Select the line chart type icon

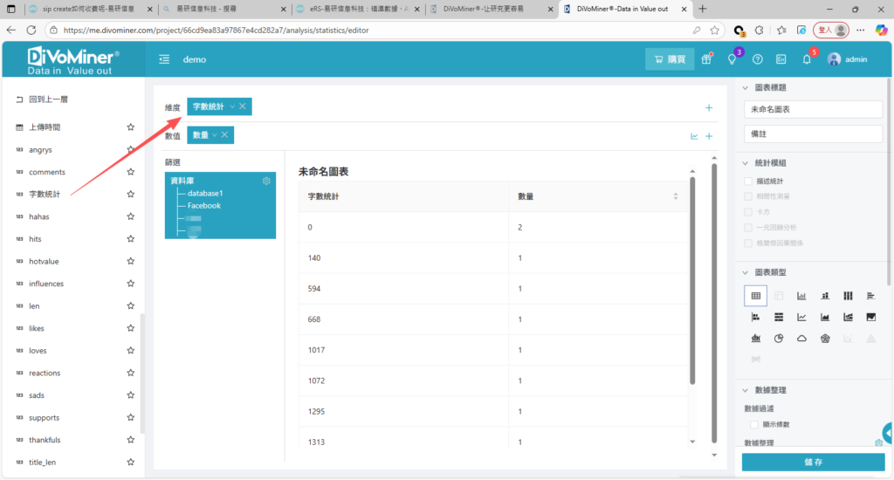[x=801, y=317]
